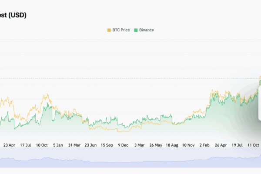Click the '17 Jul' x-axis label
Image resolution: width=261 pixels, height=174 pixels.
pyautogui.click(x=26, y=144)
